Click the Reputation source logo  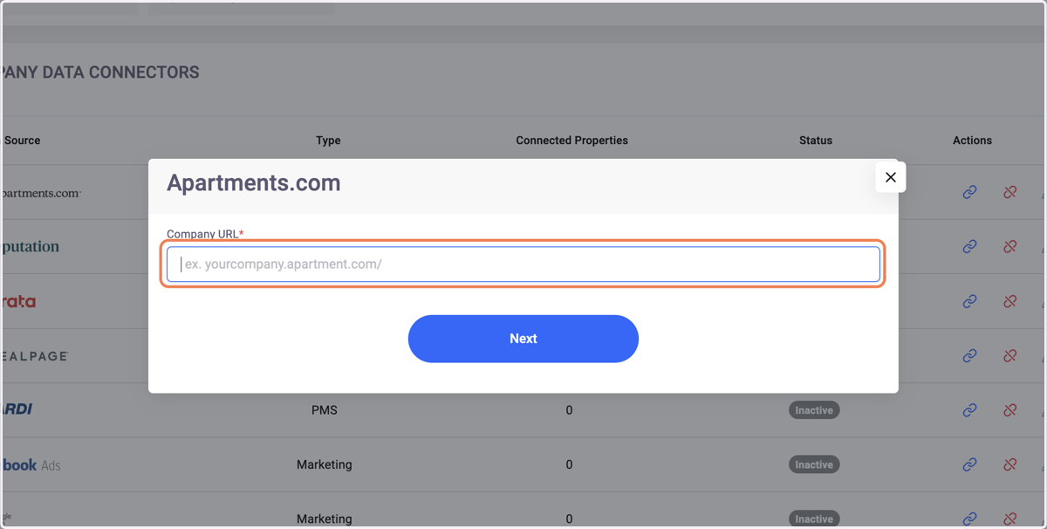[x=31, y=247]
